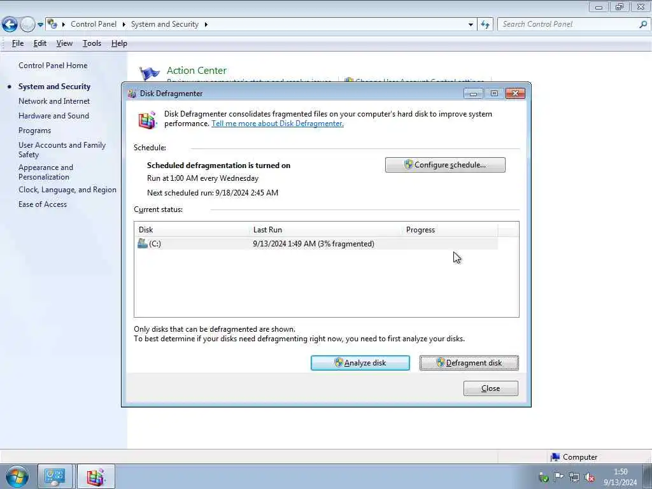Open Tell me more about Disk Defragmenter
This screenshot has width=652, height=489.
[278, 124]
